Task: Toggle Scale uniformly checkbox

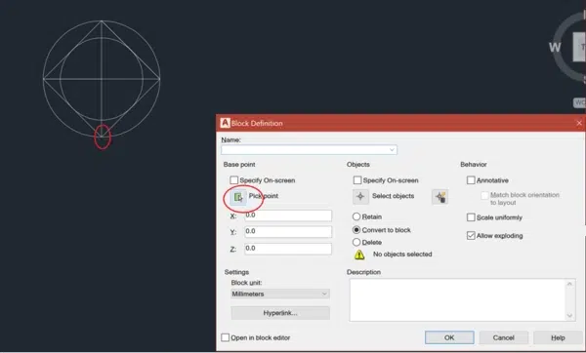Action: (x=471, y=217)
